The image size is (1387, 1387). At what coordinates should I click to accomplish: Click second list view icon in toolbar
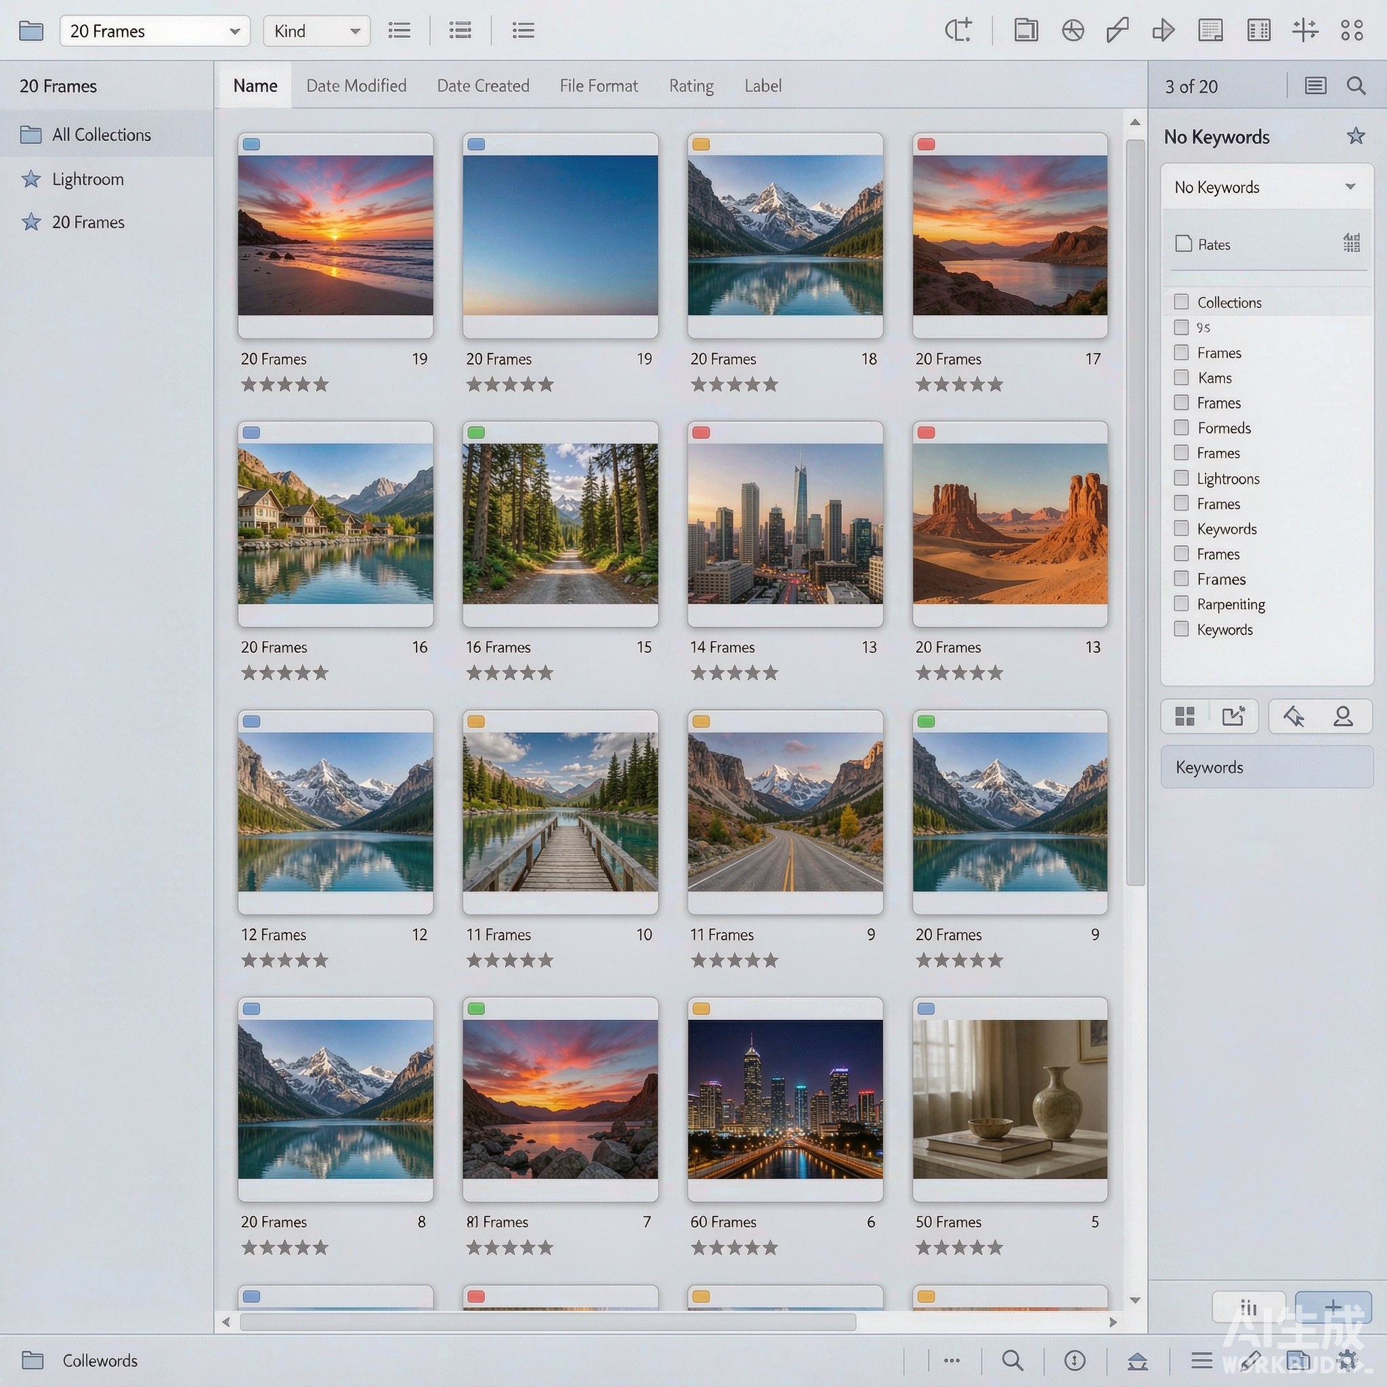point(460,30)
